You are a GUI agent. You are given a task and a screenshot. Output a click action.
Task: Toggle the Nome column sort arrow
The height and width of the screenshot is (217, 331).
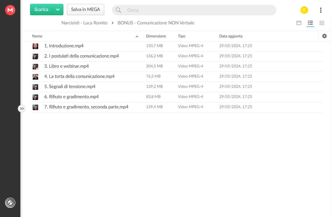(137, 36)
